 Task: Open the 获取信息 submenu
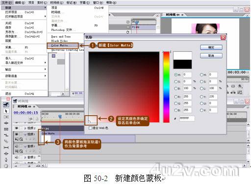click(24, 76)
